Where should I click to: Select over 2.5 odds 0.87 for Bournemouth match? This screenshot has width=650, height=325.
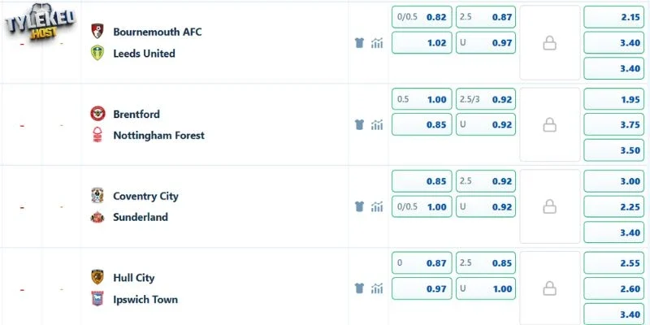(x=486, y=17)
